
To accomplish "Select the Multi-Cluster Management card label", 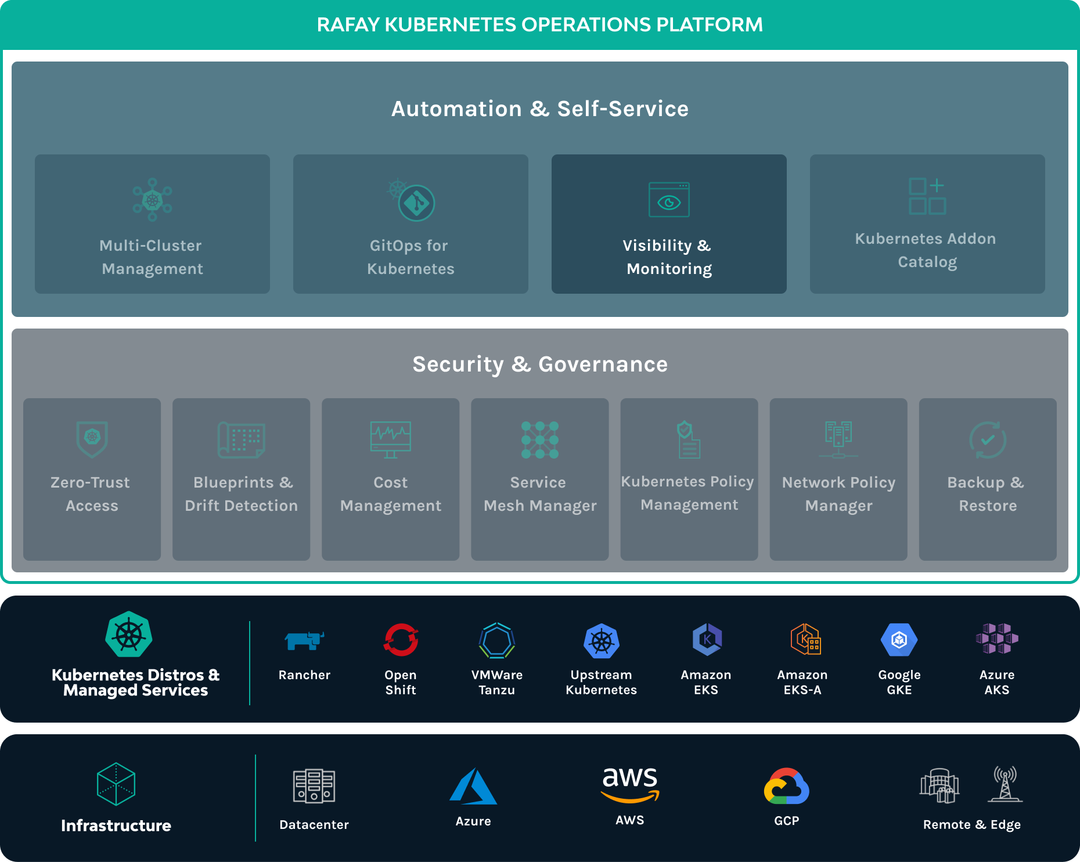I will 152,257.
